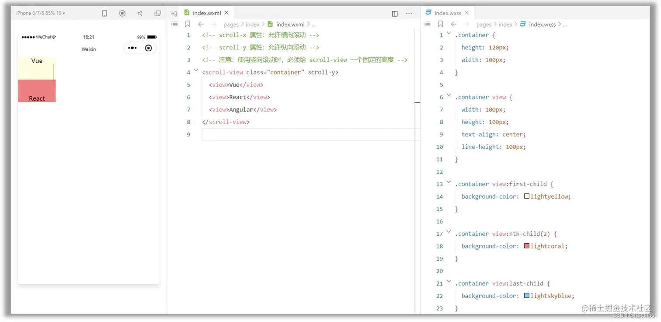Click the split editor icon

tap(395, 14)
